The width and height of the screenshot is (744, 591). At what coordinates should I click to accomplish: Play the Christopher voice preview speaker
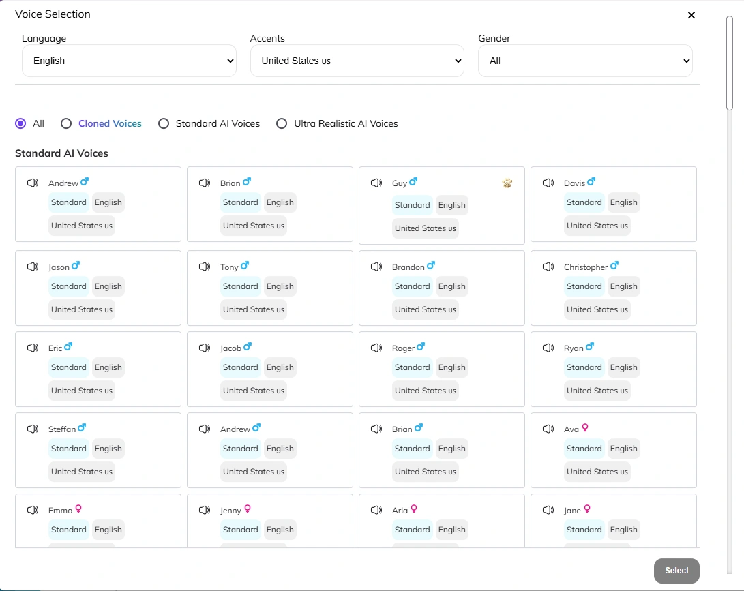[548, 267]
